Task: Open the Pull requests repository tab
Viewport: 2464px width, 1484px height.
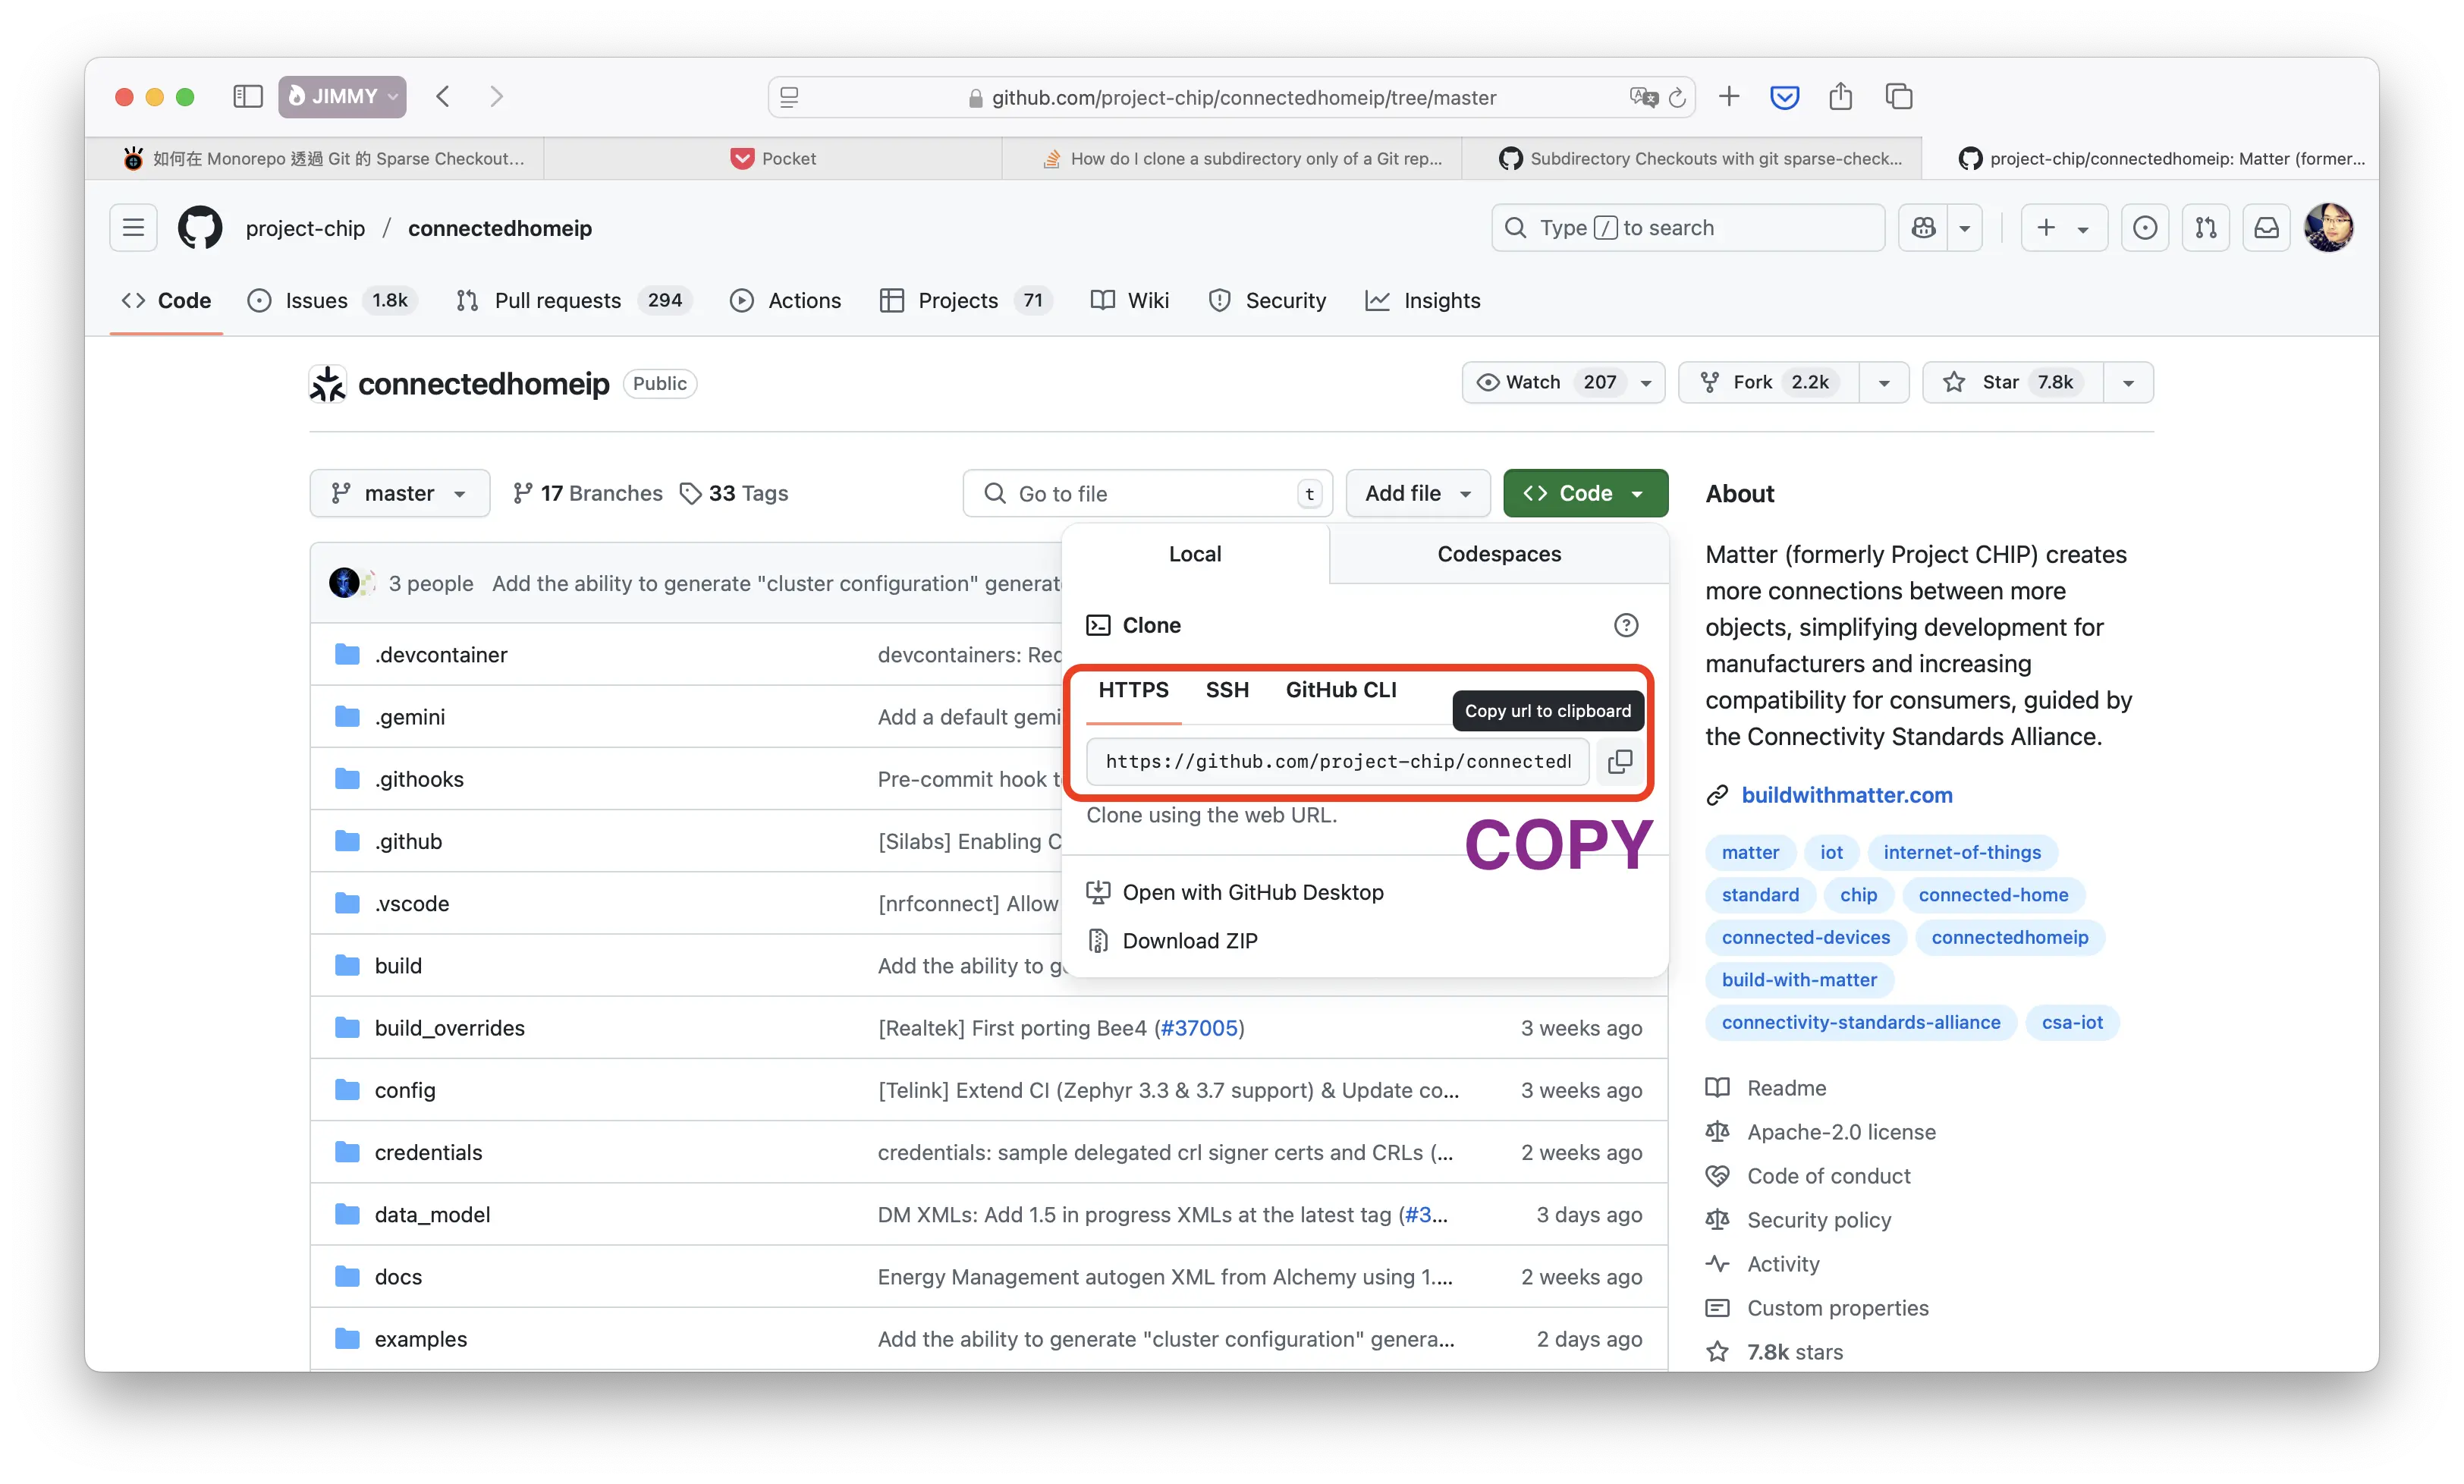Action: coord(573,301)
